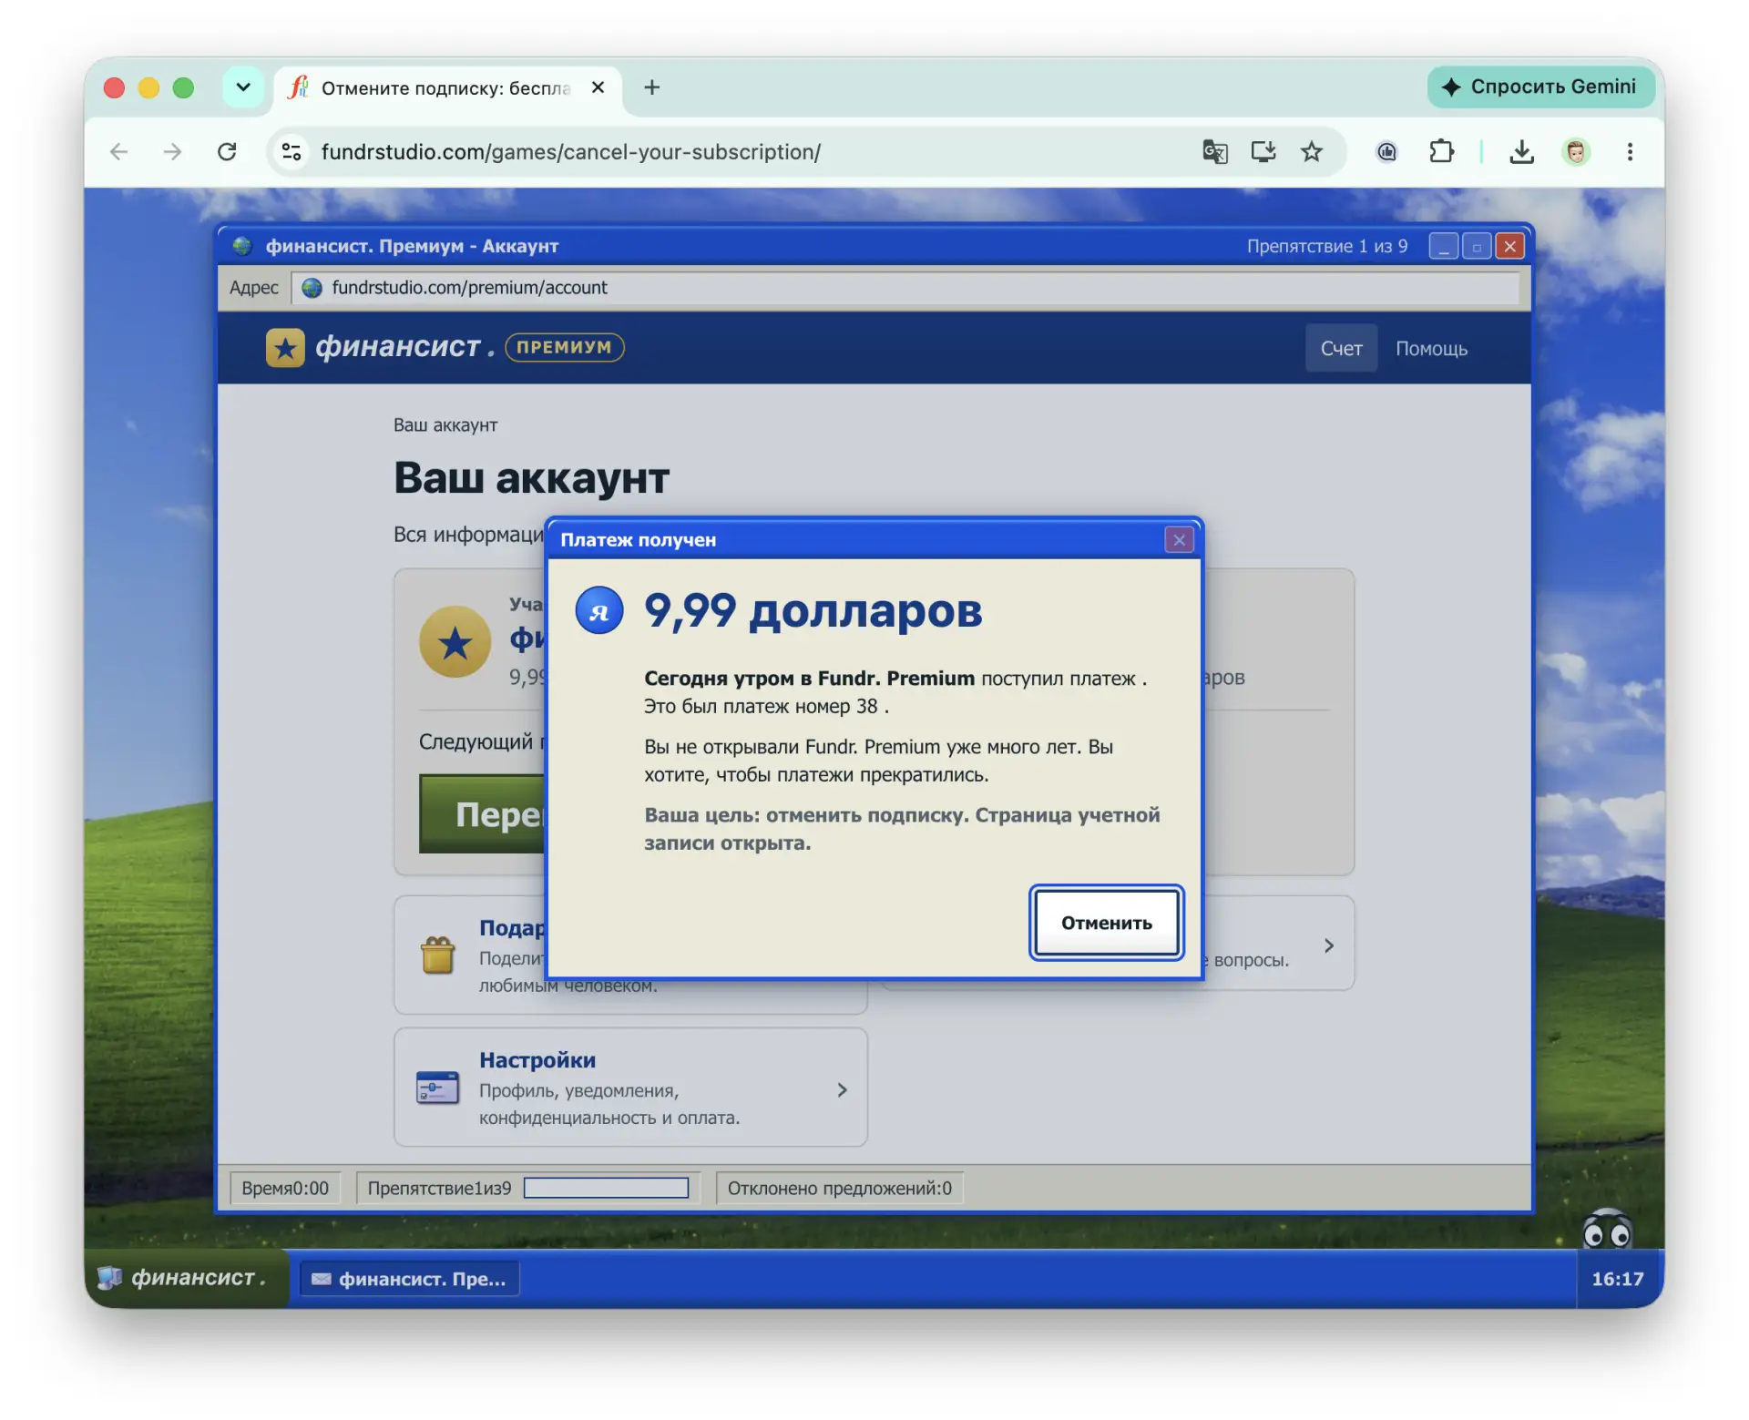Expand Настройки chevron arrow
Image resolution: width=1749 pixels, height=1420 pixels.
tap(842, 1089)
